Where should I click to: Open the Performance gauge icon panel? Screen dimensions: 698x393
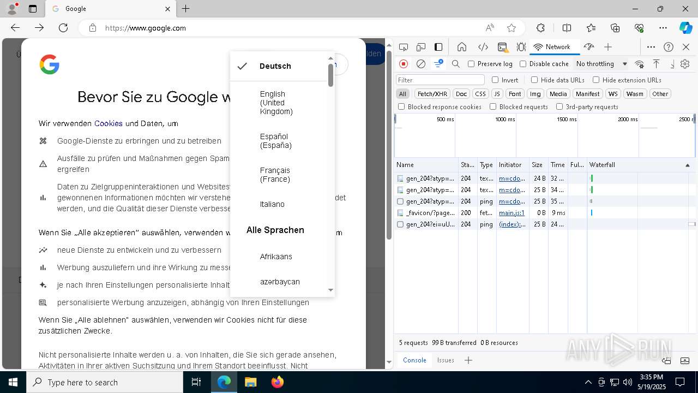[588, 47]
